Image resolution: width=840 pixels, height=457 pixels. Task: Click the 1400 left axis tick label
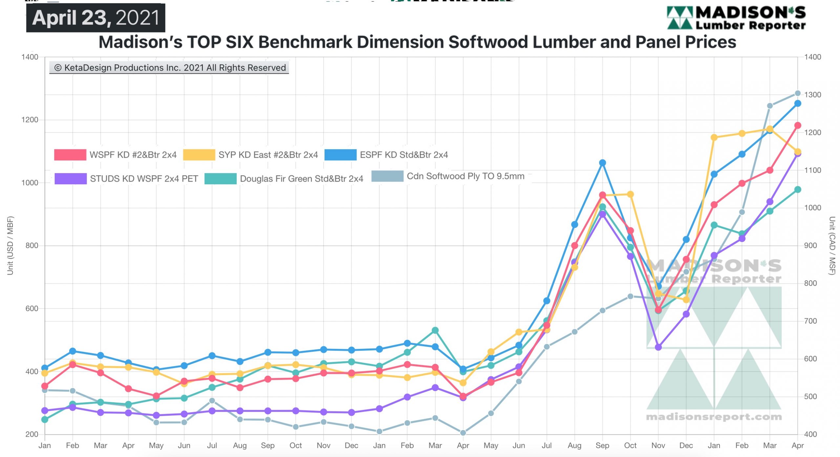tap(30, 57)
